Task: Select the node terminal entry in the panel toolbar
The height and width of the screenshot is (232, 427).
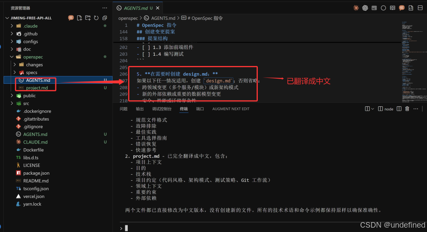Action: (x=385, y=109)
